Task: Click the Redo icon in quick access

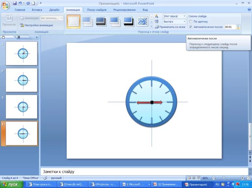Action: [x=28, y=3]
